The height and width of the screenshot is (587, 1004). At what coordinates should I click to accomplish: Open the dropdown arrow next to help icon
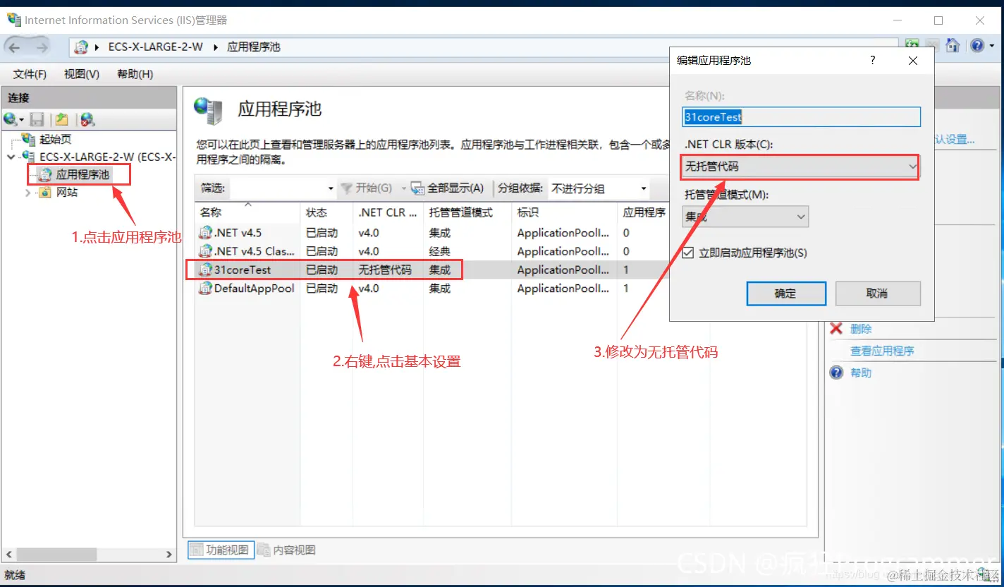(991, 46)
